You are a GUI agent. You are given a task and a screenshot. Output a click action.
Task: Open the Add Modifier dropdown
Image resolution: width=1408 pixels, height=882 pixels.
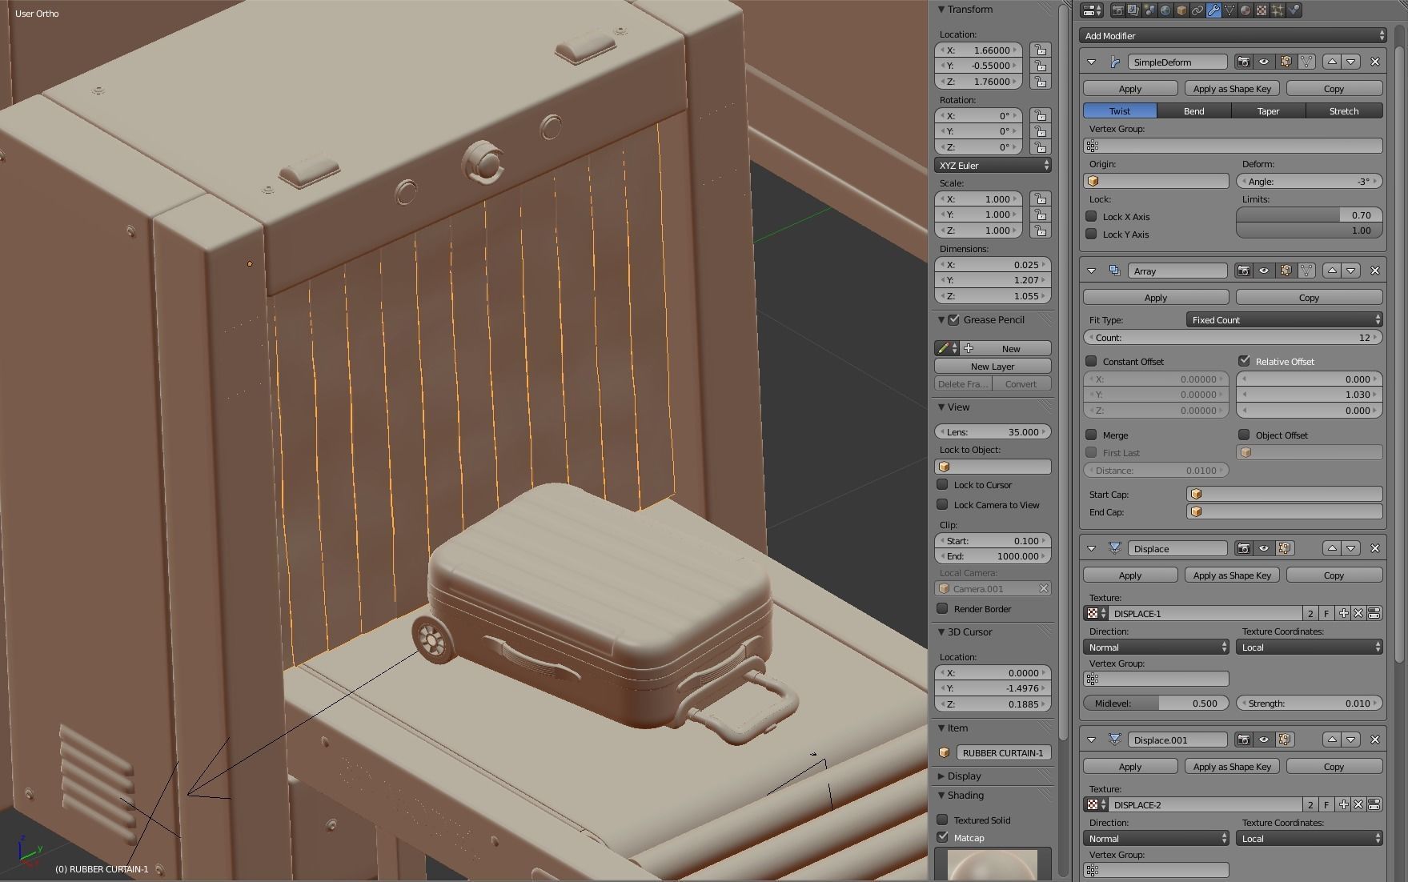tap(1233, 35)
